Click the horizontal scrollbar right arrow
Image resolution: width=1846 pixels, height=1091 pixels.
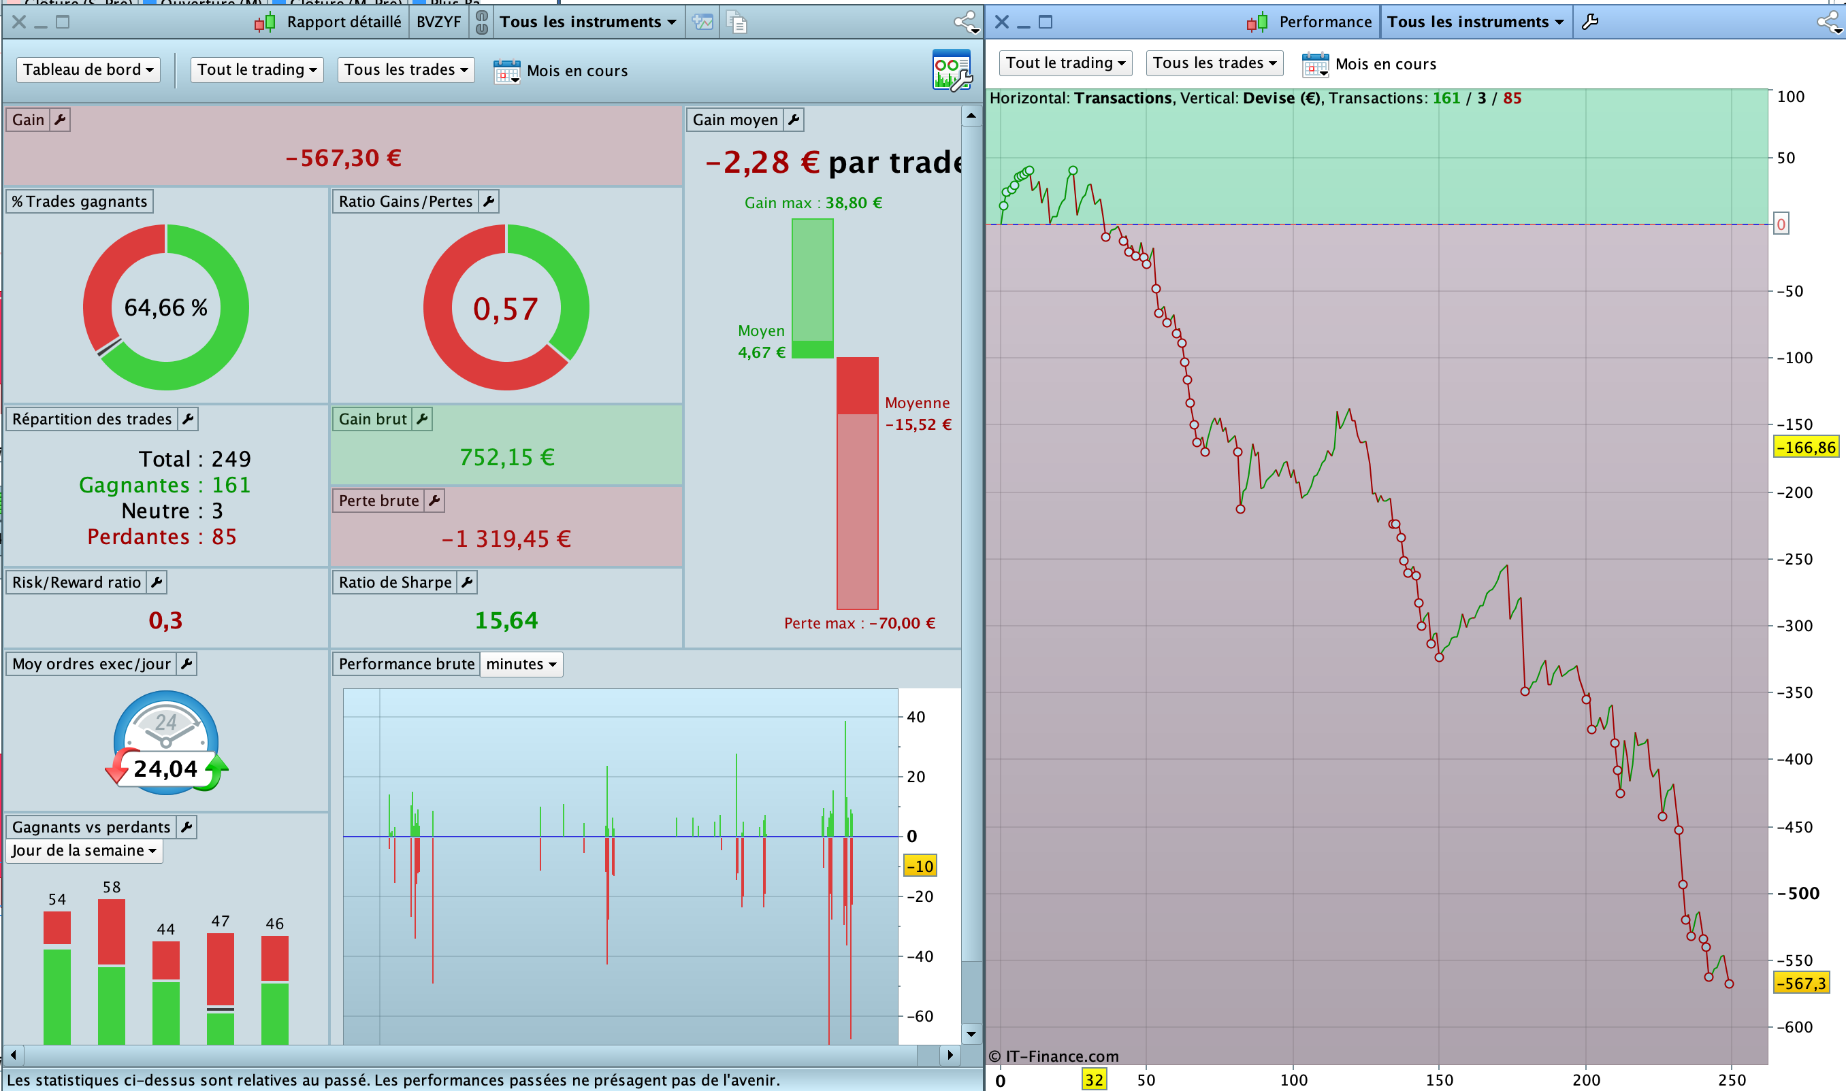[x=950, y=1055]
